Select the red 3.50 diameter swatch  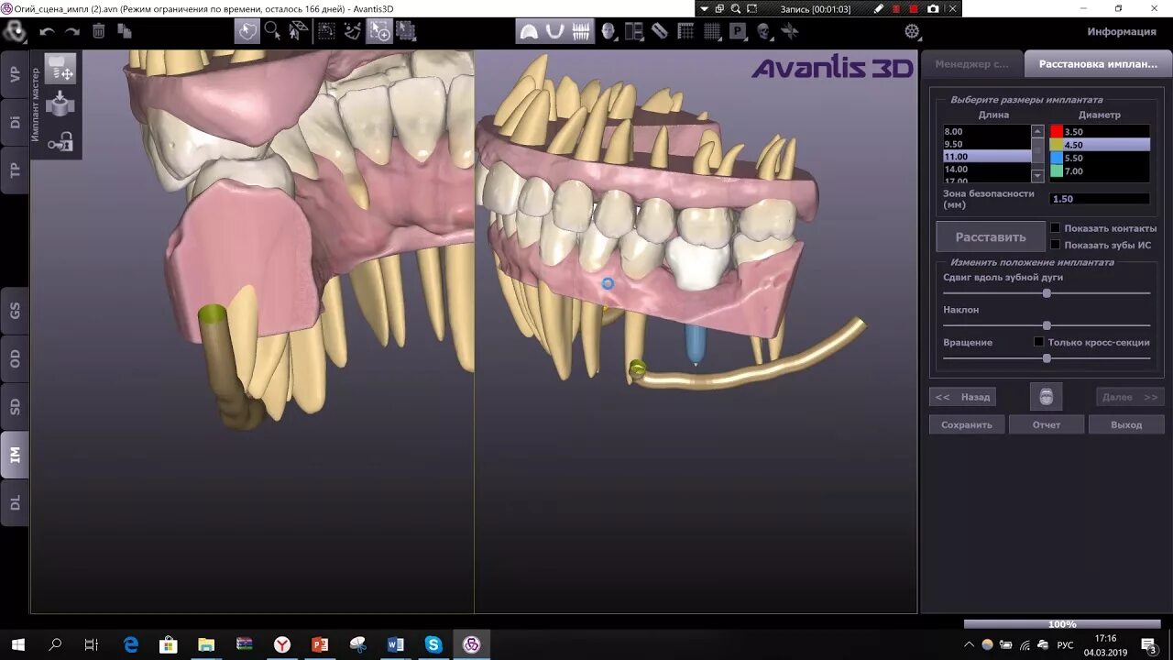pos(1056,132)
